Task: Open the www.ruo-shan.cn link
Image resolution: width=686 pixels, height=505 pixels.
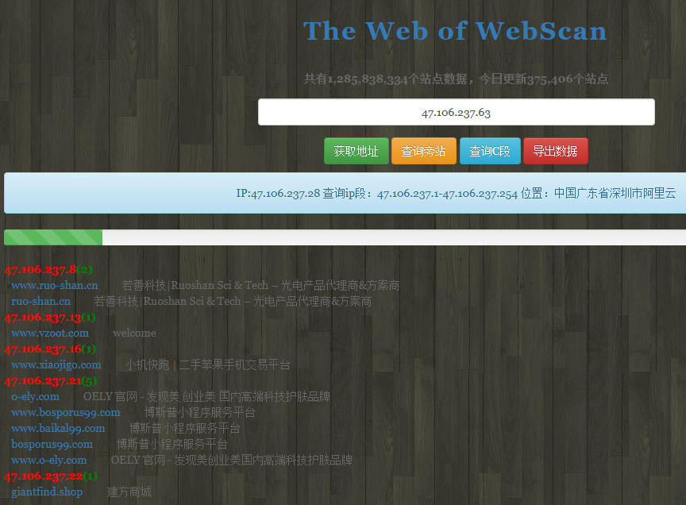Action: (55, 285)
